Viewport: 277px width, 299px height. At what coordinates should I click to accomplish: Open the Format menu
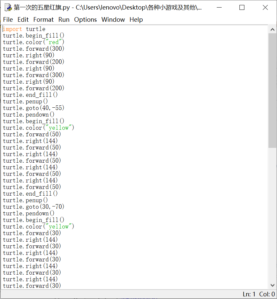pyautogui.click(x=43, y=20)
